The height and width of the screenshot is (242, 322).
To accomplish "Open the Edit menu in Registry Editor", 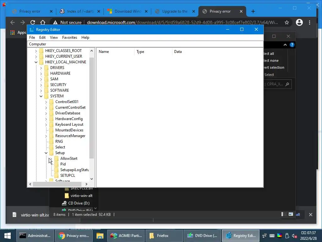I will click(x=42, y=37).
